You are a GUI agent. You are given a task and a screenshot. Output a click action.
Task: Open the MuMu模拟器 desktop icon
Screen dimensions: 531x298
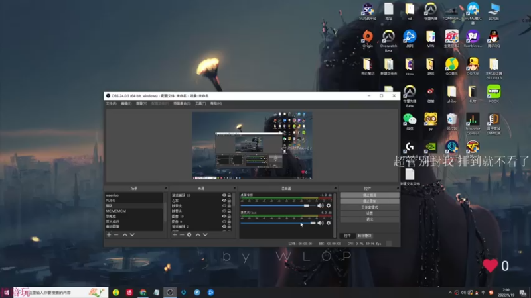[473, 13]
